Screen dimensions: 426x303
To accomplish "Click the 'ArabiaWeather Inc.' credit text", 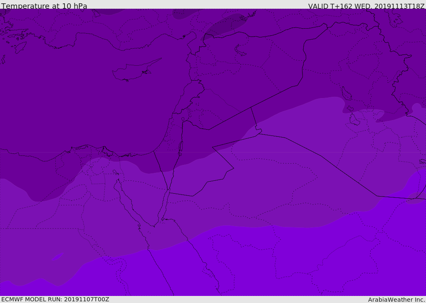I will [396, 300].
